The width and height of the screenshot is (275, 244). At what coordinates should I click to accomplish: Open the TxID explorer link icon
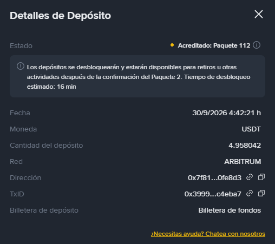pyautogui.click(x=250, y=193)
